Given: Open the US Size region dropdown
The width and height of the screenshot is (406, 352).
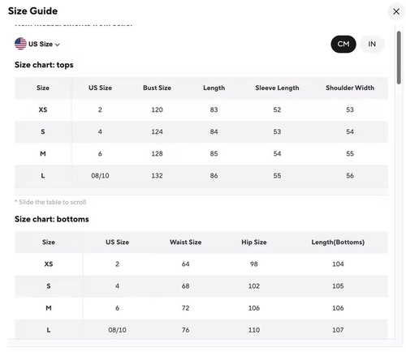Looking at the screenshot, I should point(37,44).
